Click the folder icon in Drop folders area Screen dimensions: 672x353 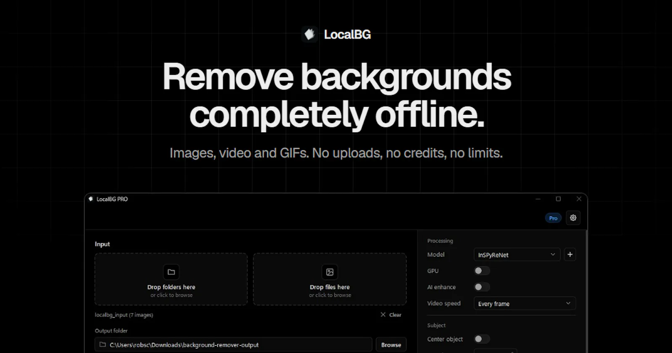coord(171,272)
